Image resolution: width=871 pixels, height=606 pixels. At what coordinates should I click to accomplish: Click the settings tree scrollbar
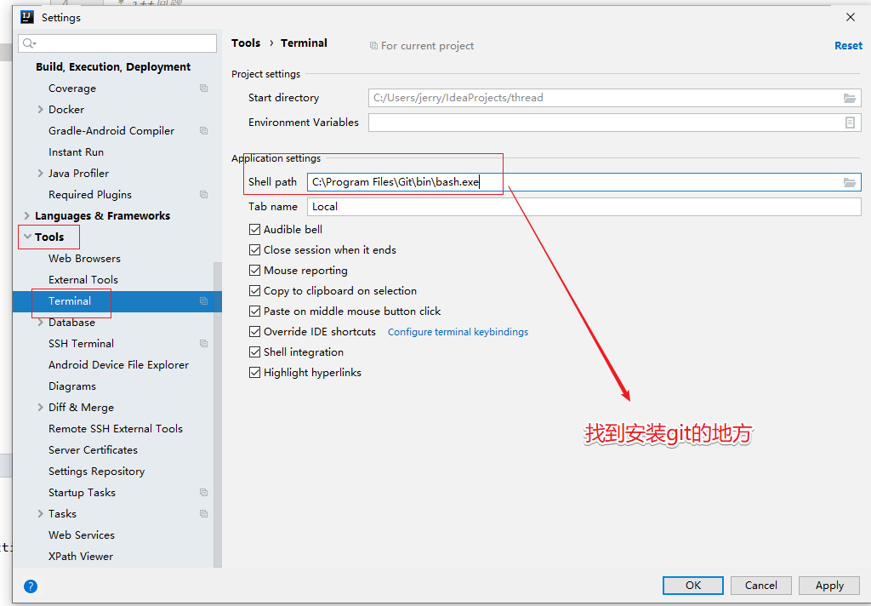217,414
